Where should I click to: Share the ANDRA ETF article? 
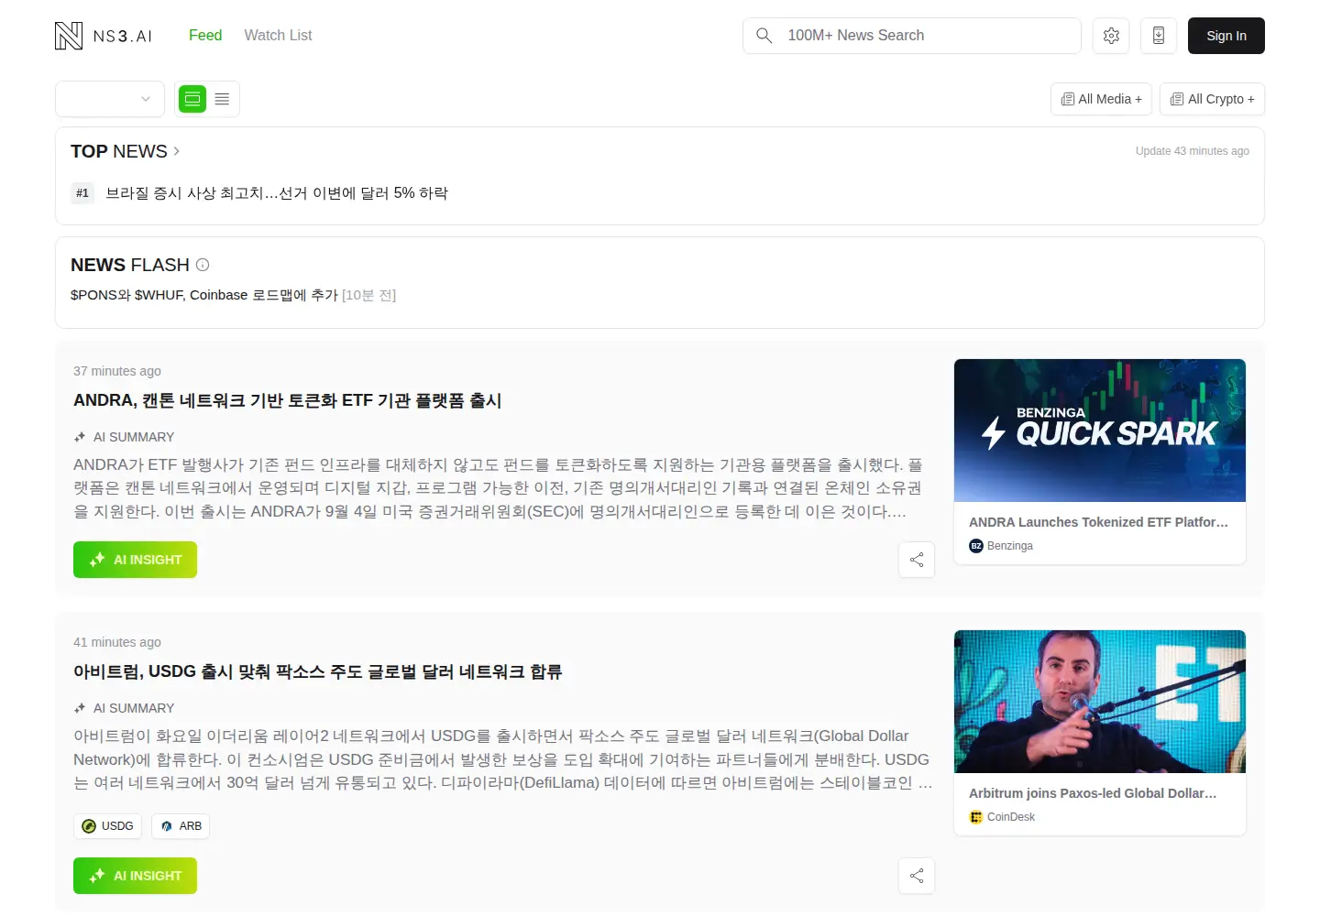pyautogui.click(x=917, y=560)
